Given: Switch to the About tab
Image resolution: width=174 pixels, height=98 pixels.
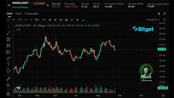Looking at the screenshot, I should click(18, 14).
